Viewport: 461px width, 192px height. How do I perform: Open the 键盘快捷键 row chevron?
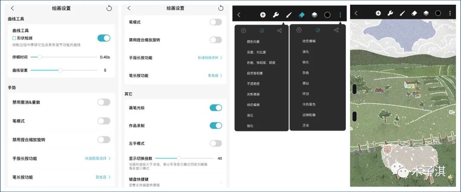[221, 183]
